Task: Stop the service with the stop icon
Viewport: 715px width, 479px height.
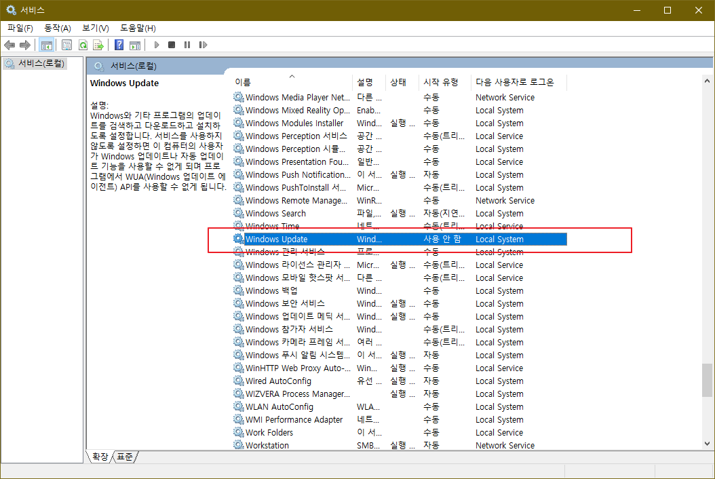Action: pyautogui.click(x=172, y=45)
